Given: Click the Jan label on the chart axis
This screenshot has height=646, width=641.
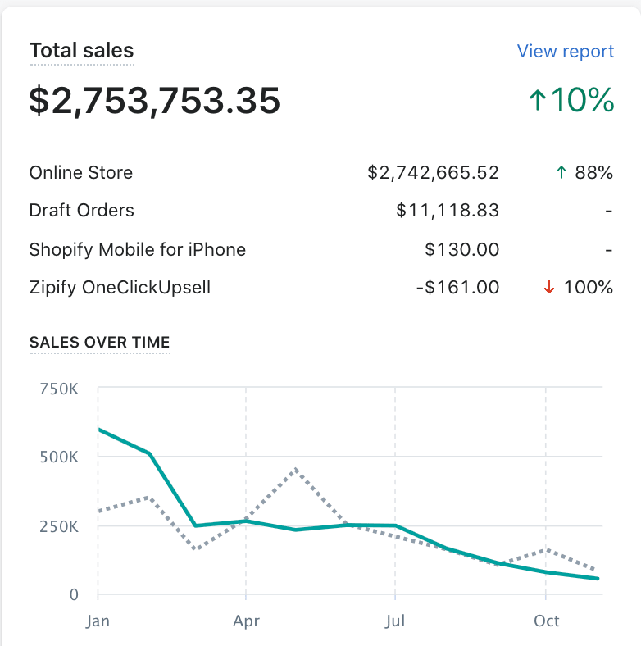Looking at the screenshot, I should (98, 621).
